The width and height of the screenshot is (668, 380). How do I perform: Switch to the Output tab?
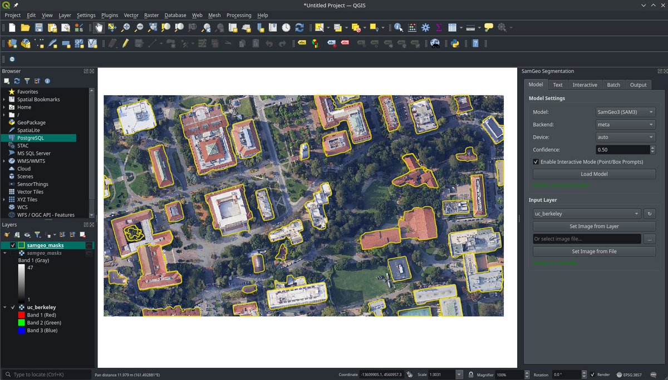(x=638, y=85)
